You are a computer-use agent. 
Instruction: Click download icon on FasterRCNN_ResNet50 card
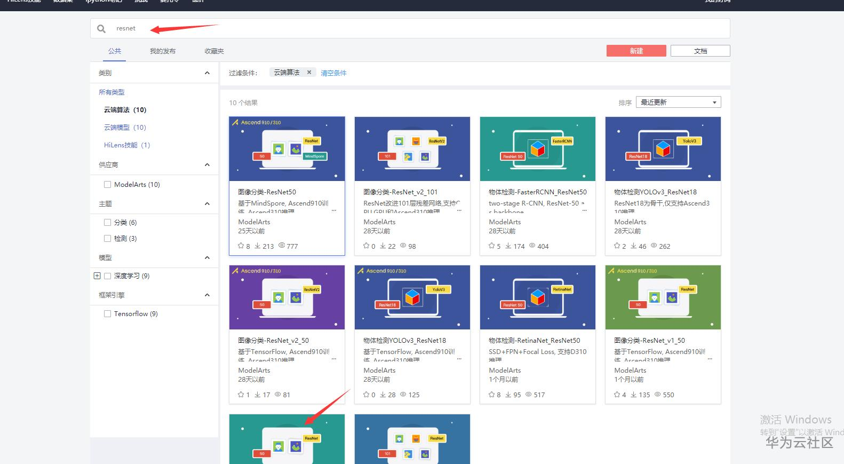point(508,246)
